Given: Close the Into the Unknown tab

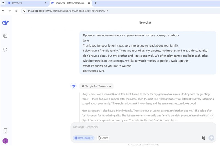Looking at the screenshot, I should (x=89, y=3).
